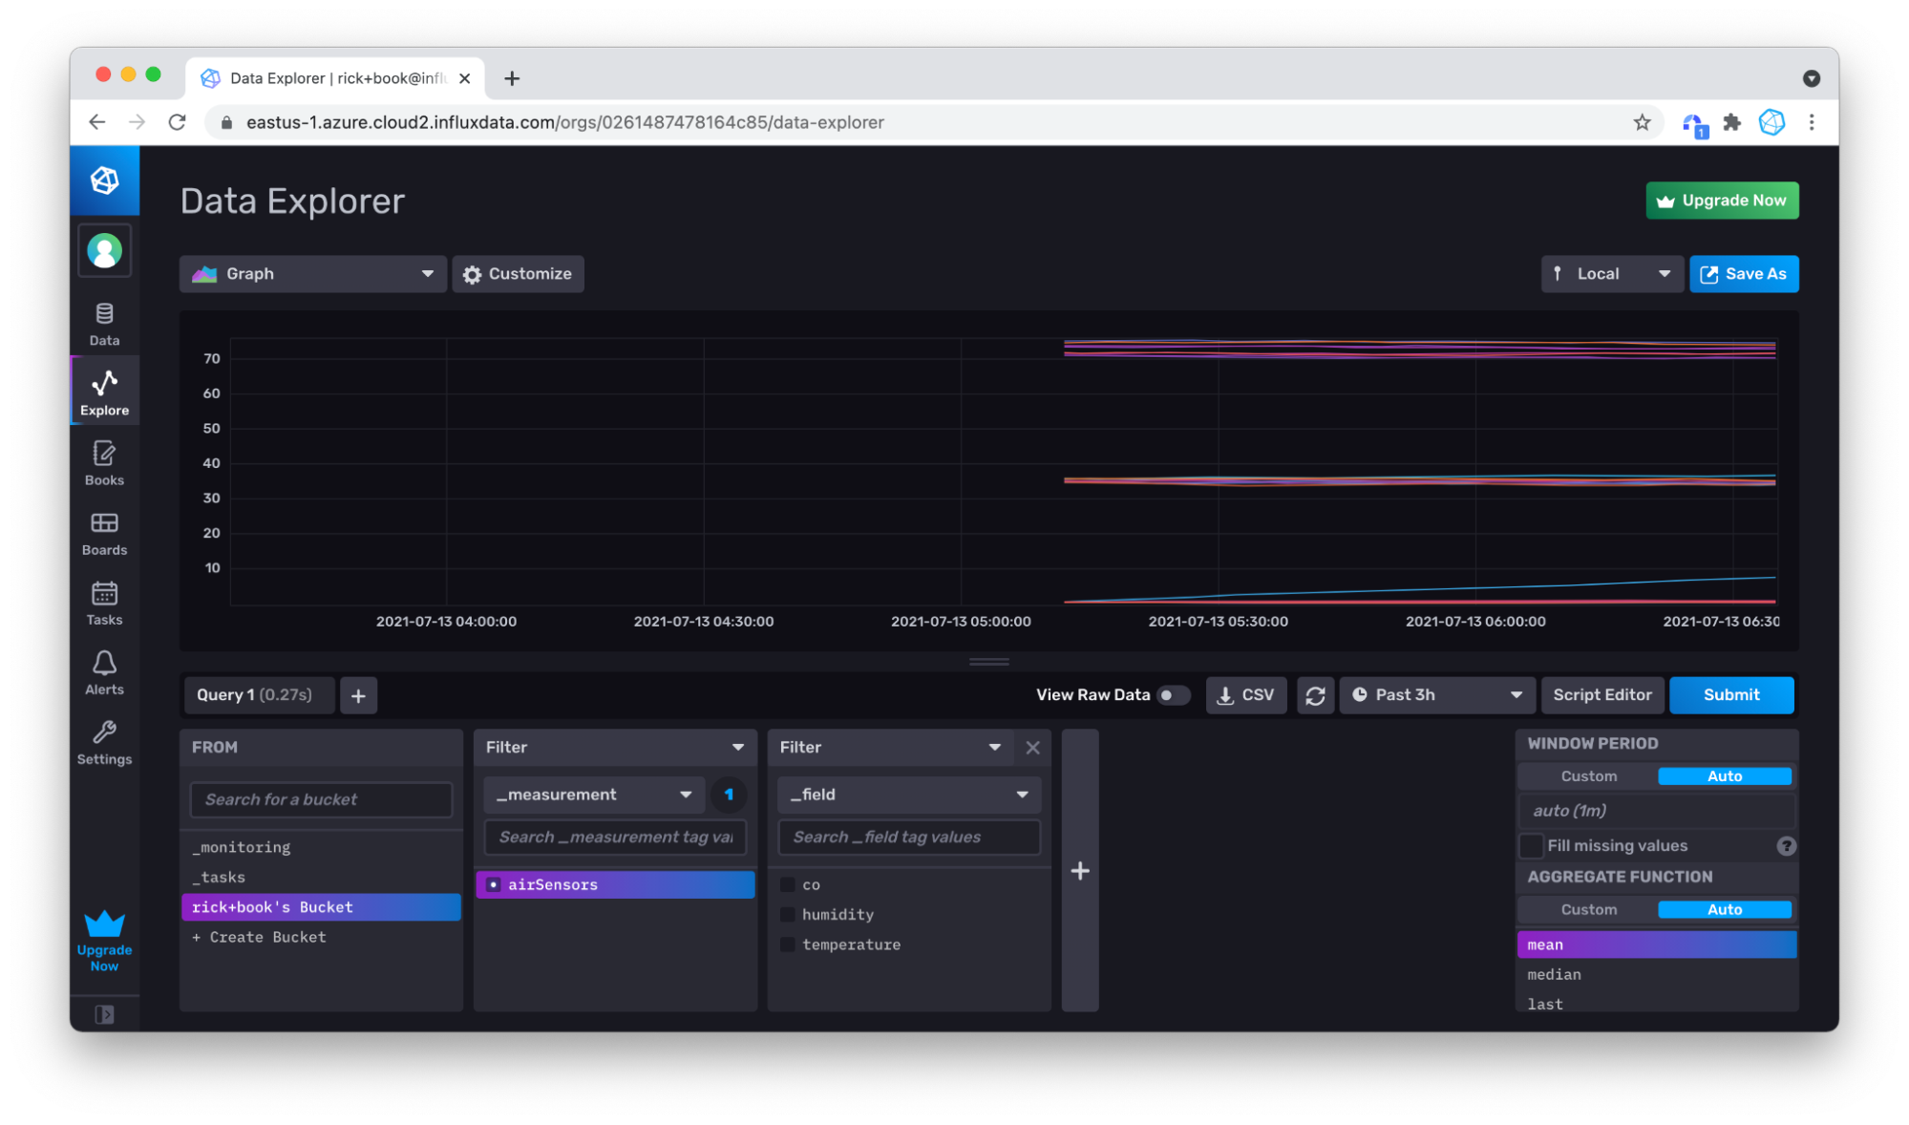Open the _field tag key dropdown

coord(908,795)
